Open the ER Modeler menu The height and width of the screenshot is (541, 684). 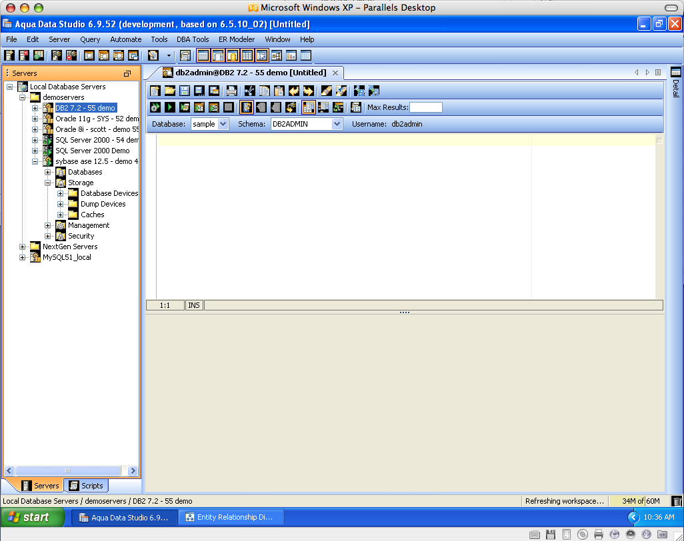(x=237, y=39)
